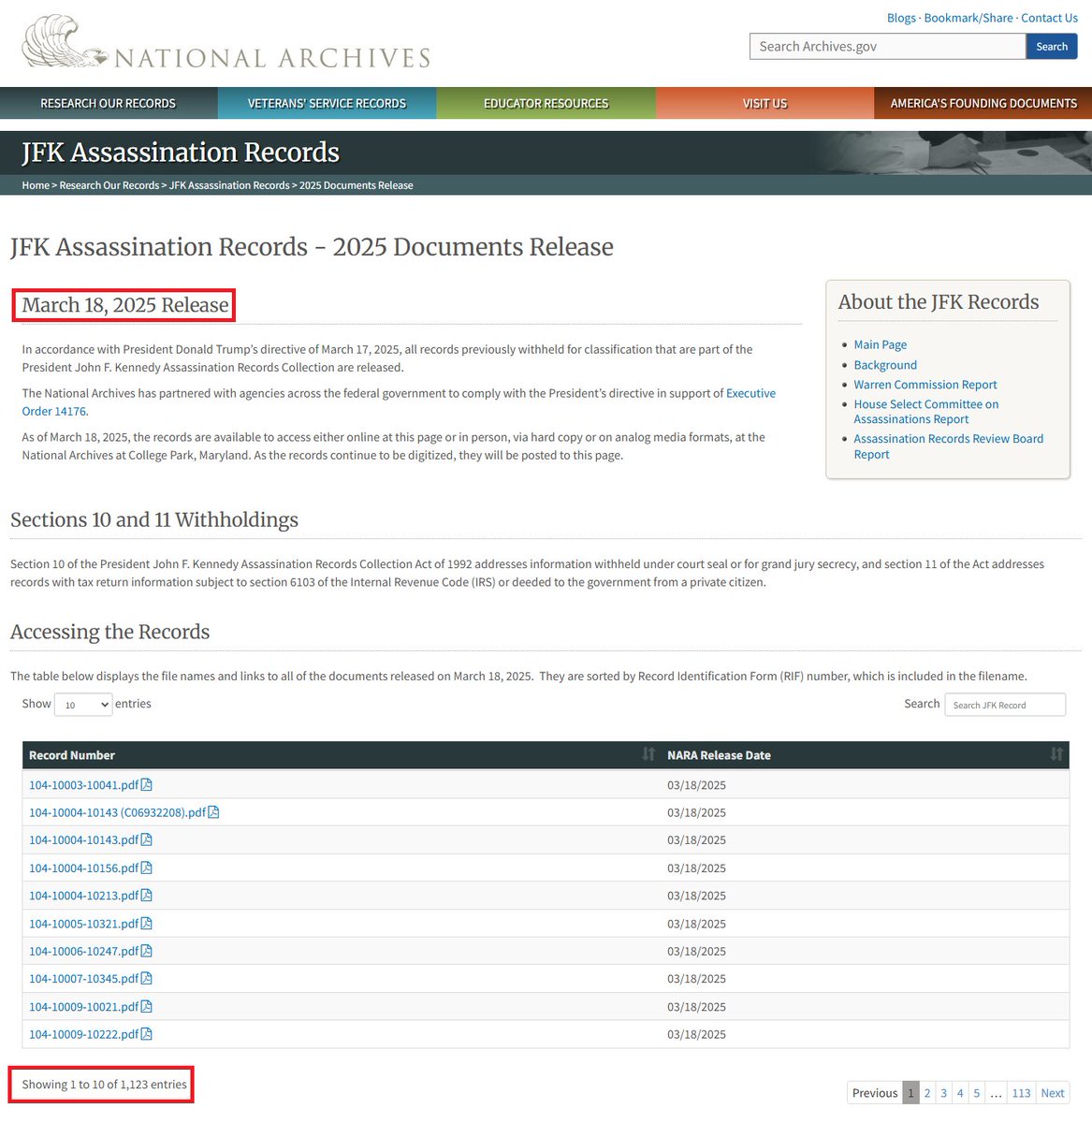Click PDF icon beside 104-10004-10143 (C06932208).pdf
The image size is (1092, 1123).
coord(213,812)
